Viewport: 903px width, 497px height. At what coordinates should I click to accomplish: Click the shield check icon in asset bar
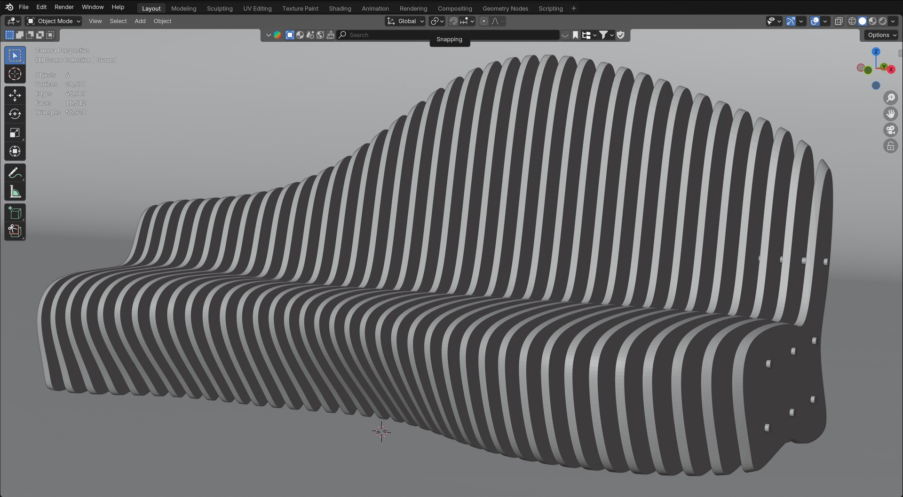pyautogui.click(x=621, y=35)
